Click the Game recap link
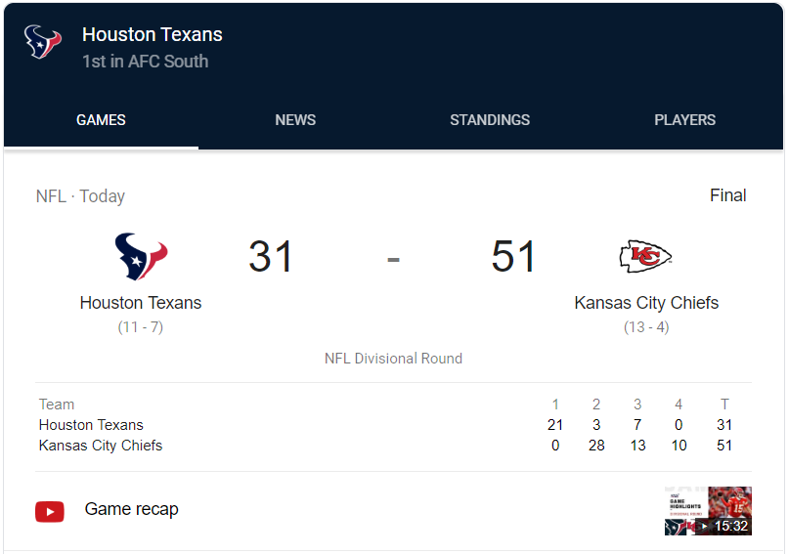The width and height of the screenshot is (789, 554). (x=132, y=509)
